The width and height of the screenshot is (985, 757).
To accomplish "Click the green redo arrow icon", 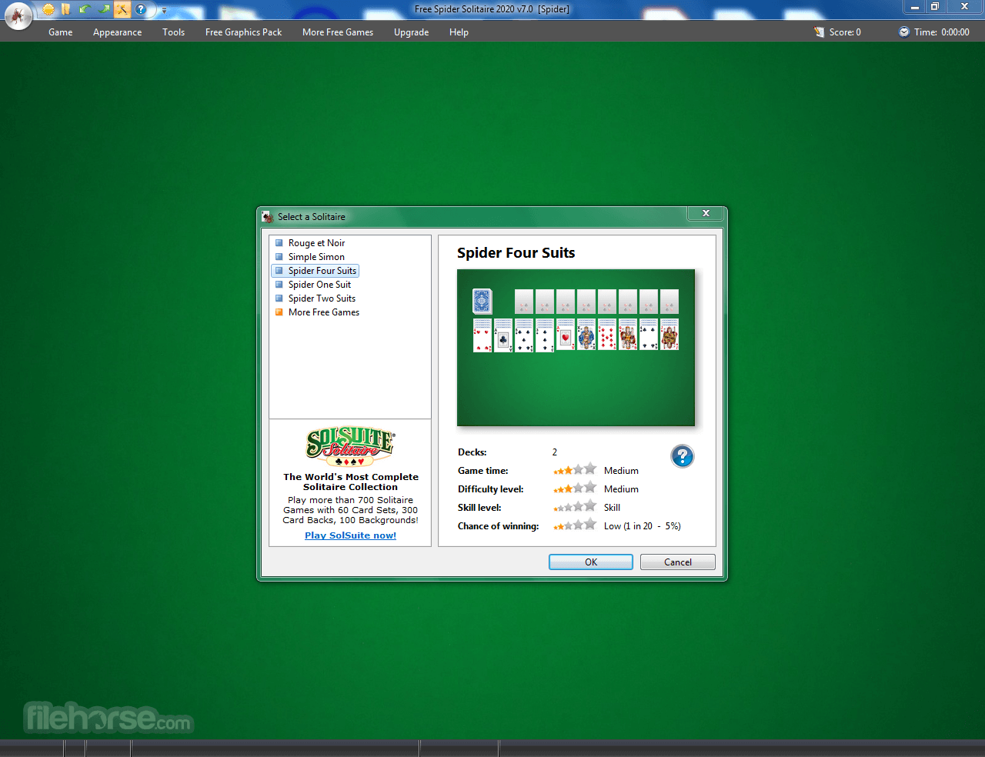I will (104, 9).
